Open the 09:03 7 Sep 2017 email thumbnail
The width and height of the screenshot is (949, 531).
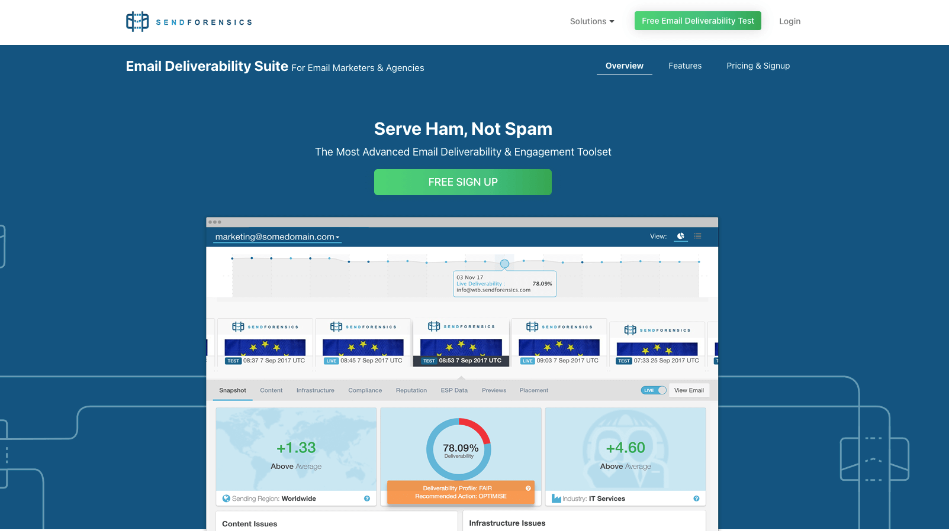(559, 343)
